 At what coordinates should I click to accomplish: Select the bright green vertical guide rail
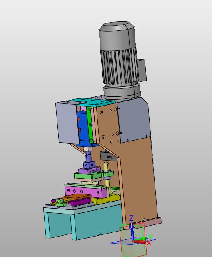click(x=90, y=125)
